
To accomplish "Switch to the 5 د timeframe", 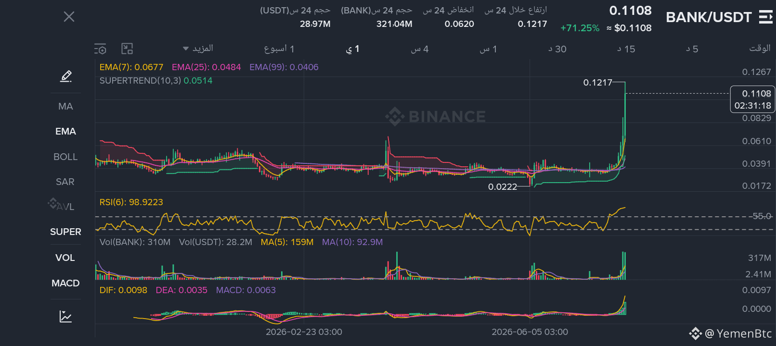I will 692,49.
